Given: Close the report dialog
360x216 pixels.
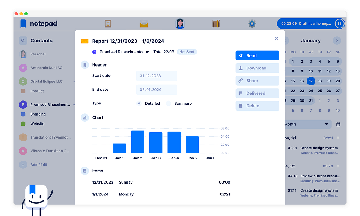Looking at the screenshot, I should click(276, 38).
